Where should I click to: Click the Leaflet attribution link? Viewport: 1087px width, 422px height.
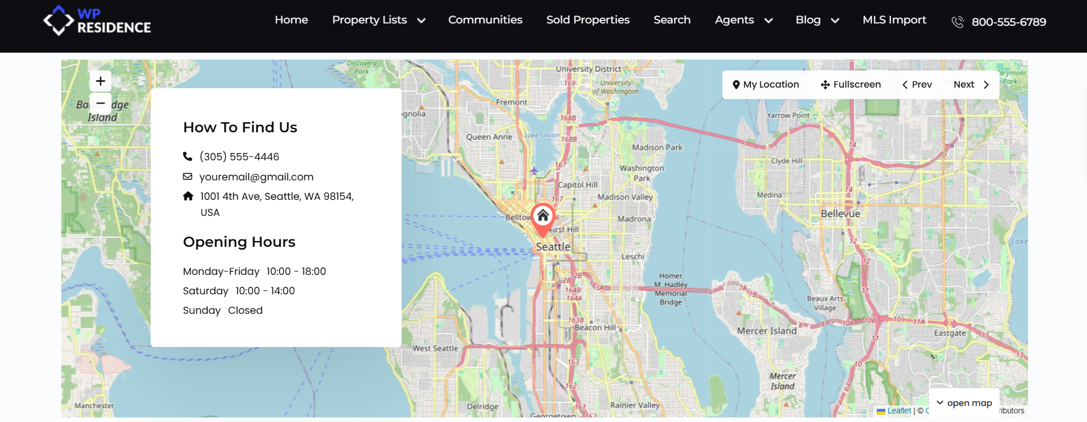coord(898,411)
